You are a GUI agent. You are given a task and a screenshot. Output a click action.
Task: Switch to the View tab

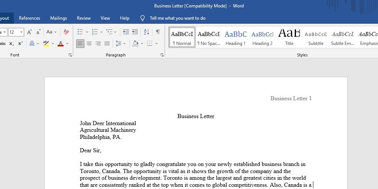tap(105, 18)
